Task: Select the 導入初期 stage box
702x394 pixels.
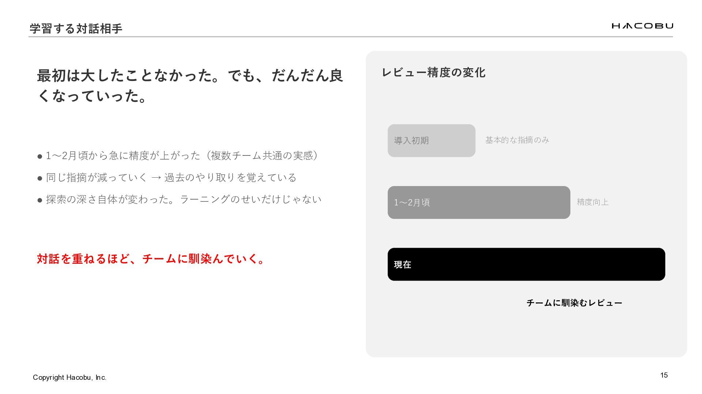Action: click(x=431, y=140)
